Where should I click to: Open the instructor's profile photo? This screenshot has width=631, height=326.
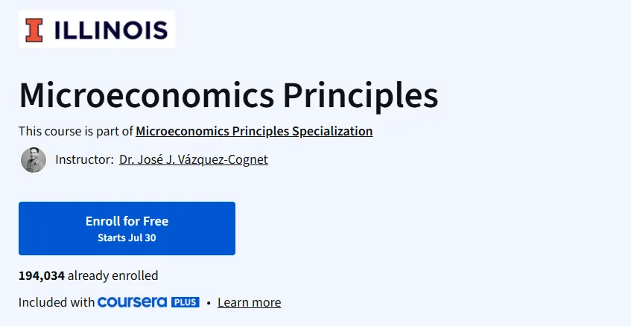(x=34, y=159)
